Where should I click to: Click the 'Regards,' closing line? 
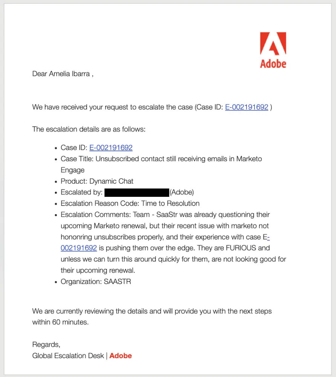[x=46, y=345]
